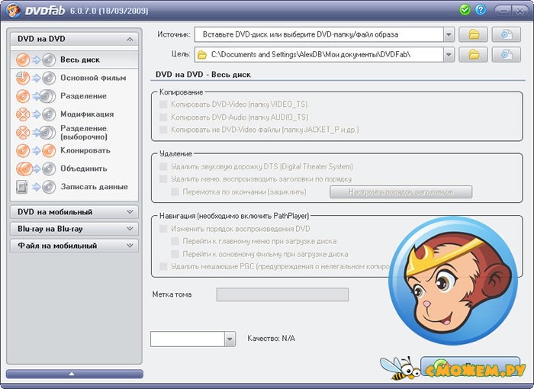
Task: Choose a target image file (Цель)
Action: (x=507, y=54)
